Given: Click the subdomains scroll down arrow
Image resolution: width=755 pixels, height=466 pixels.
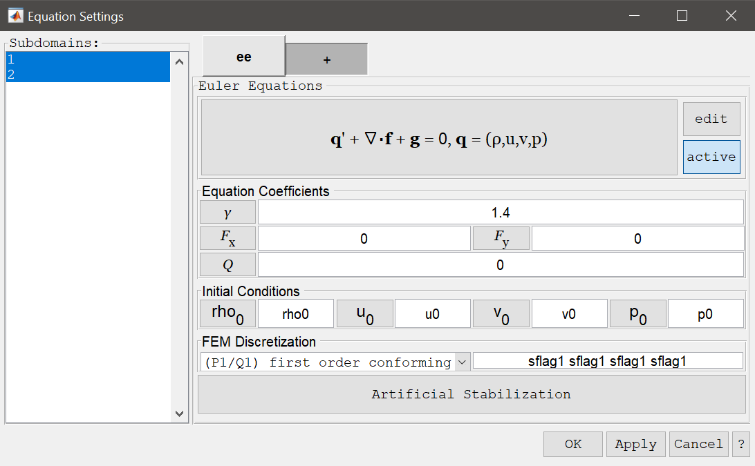Looking at the screenshot, I should point(180,414).
